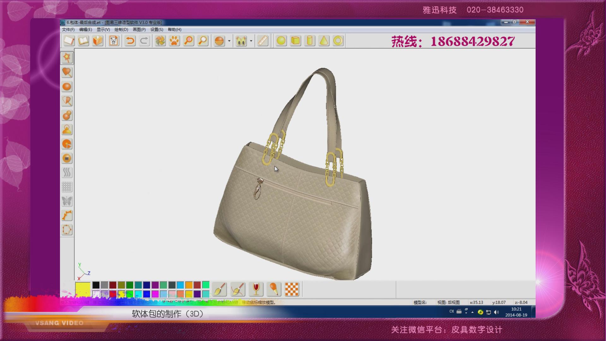Insert a yellow sphere primitive

point(281,41)
